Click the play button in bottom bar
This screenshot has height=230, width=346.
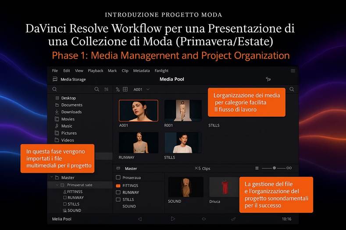click(173, 219)
